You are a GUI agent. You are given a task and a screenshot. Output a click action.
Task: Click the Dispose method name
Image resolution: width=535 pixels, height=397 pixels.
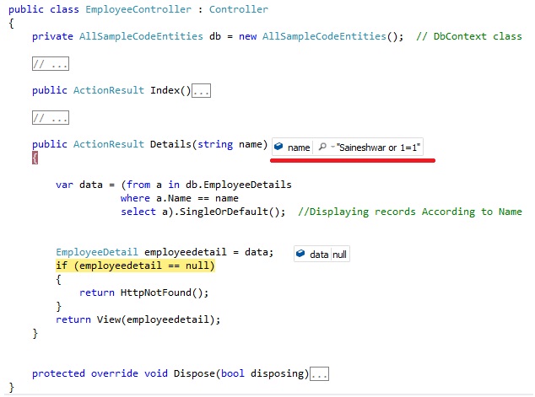(194, 373)
